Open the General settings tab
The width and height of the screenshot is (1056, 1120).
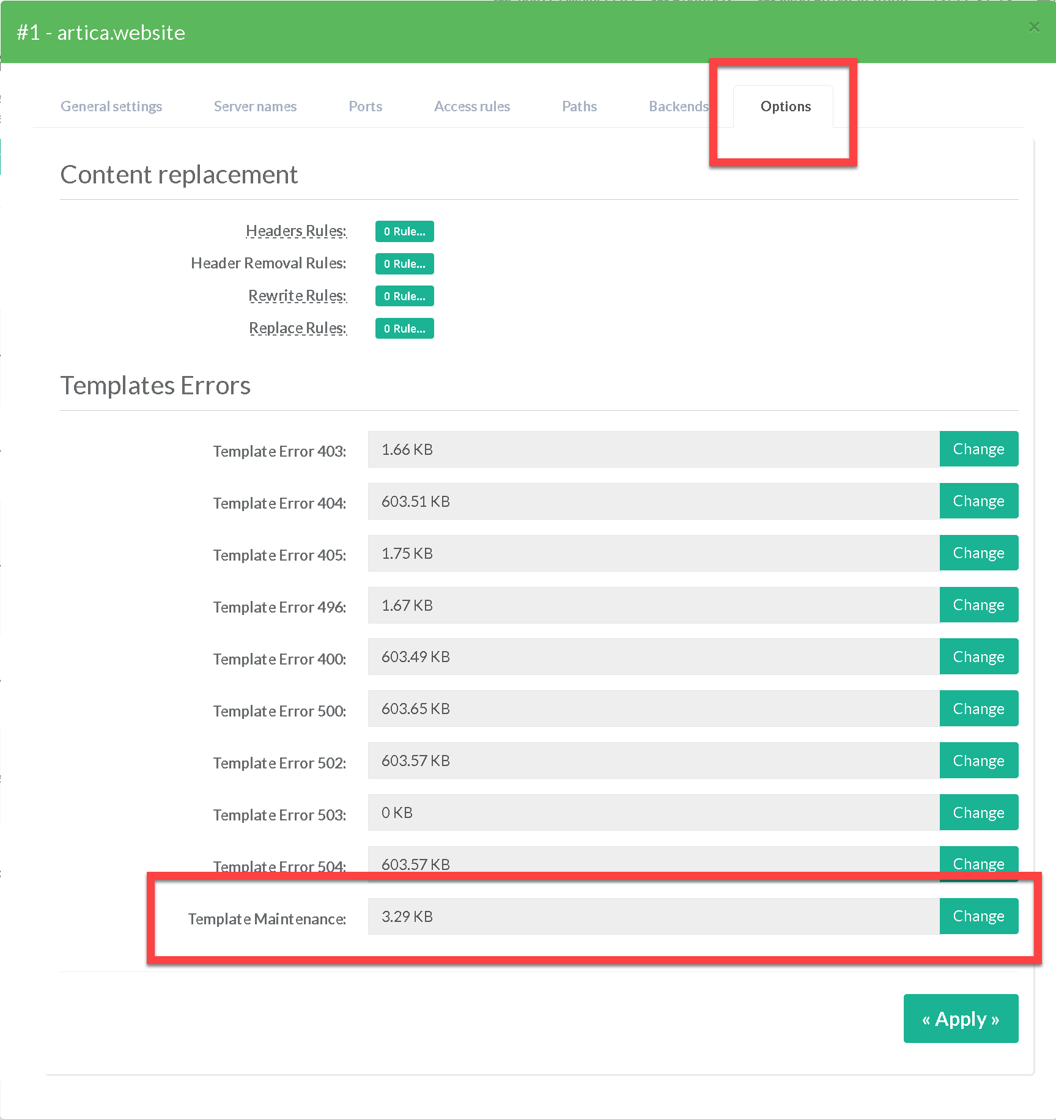pyautogui.click(x=111, y=106)
